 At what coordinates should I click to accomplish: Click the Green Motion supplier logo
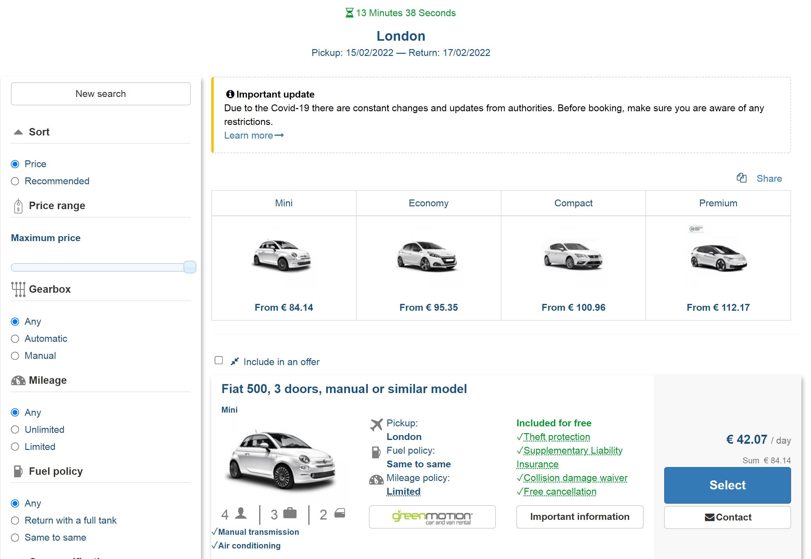coord(432,517)
